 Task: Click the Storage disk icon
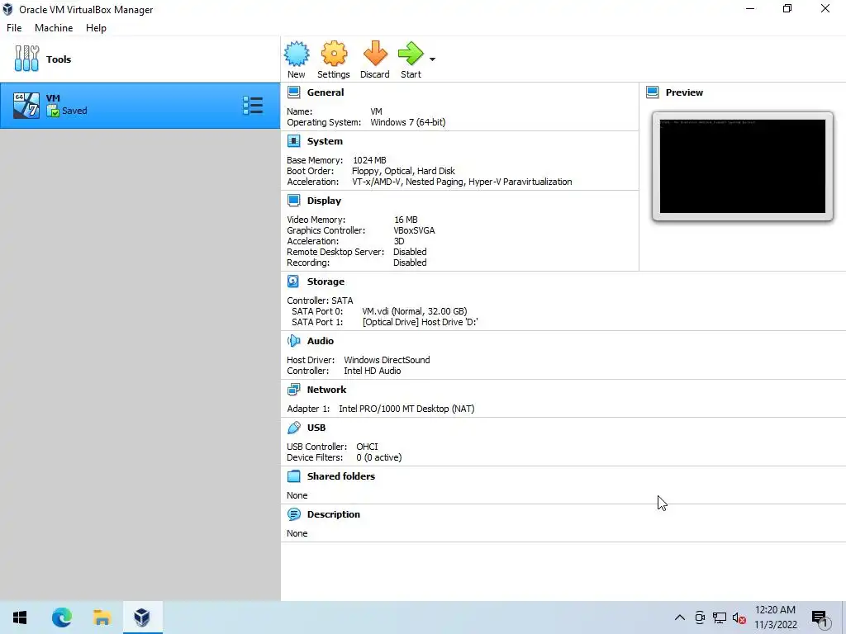pyautogui.click(x=293, y=282)
